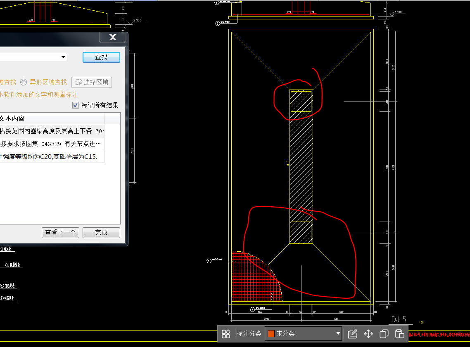Click the 完成 button
Screen dimensions: 470x347
coord(101,233)
